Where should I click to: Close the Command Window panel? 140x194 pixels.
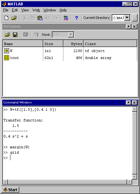tap(134, 103)
